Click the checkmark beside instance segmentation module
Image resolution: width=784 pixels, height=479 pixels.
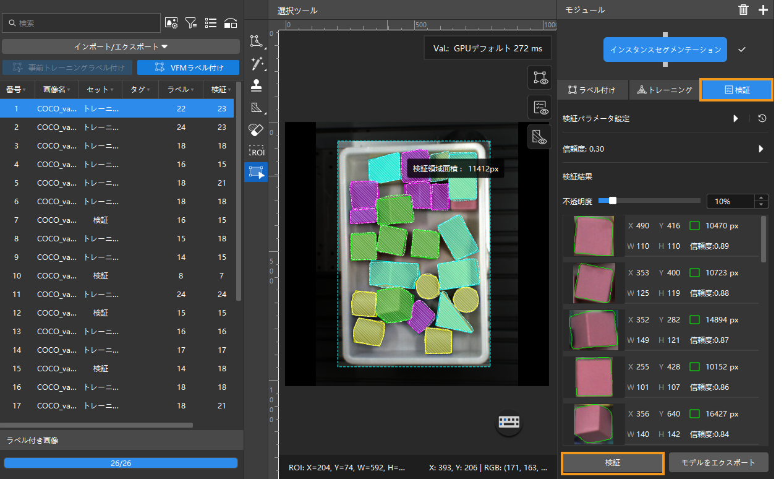click(x=743, y=50)
